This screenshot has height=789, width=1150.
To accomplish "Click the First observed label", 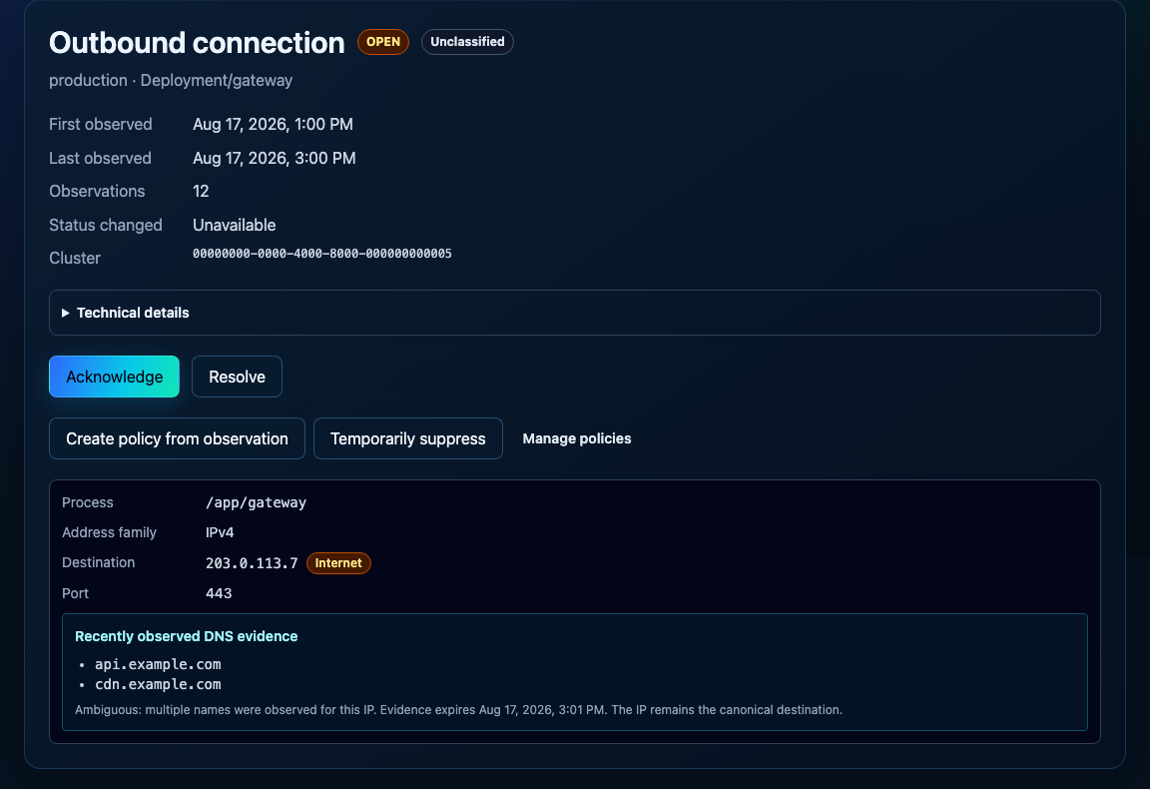I will [x=101, y=124].
